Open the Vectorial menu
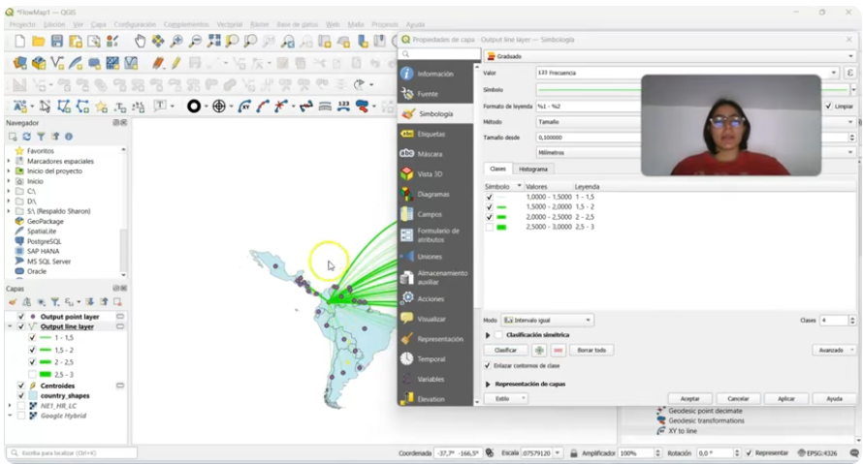The image size is (863, 464). (230, 24)
